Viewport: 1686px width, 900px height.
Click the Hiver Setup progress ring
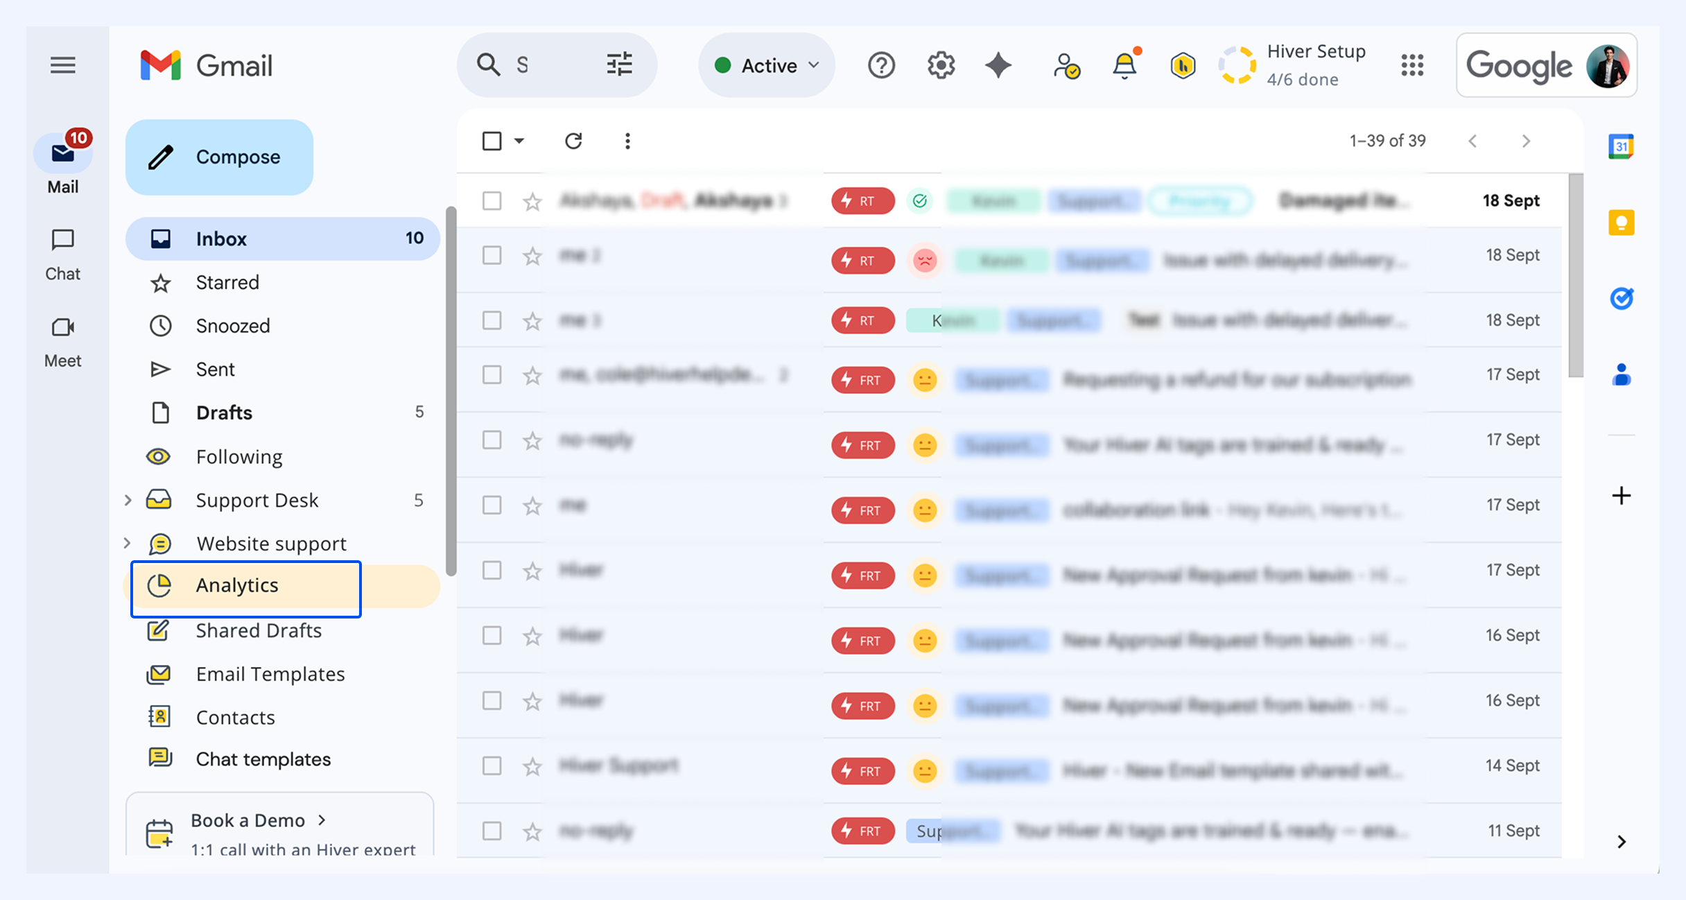point(1237,65)
